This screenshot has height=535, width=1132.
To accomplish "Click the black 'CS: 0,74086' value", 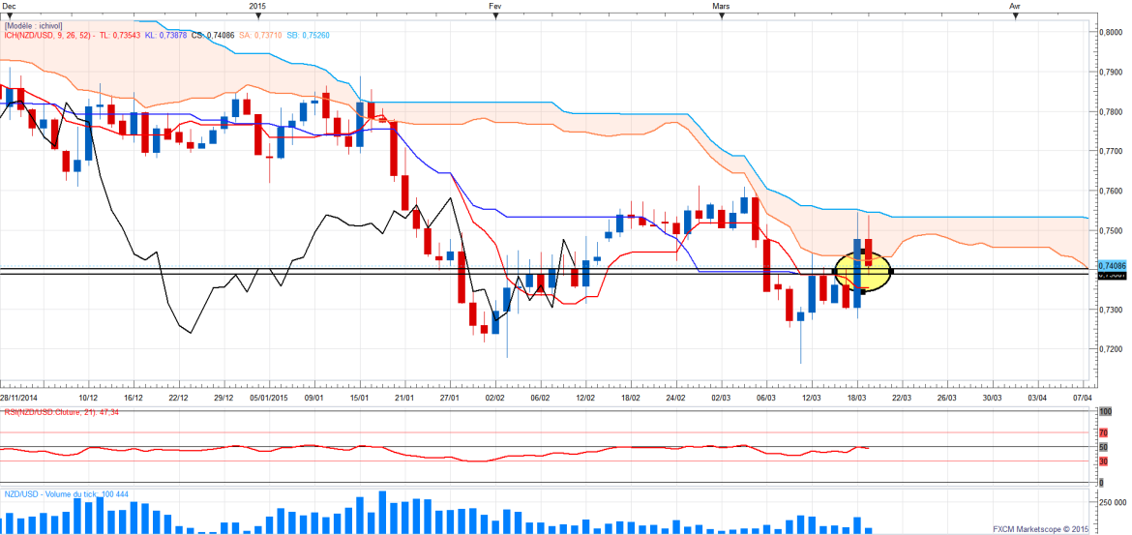I will coord(212,35).
